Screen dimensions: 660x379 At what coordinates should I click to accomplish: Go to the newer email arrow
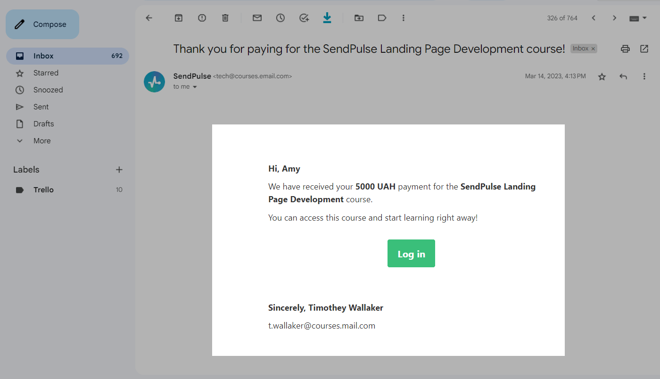point(594,18)
